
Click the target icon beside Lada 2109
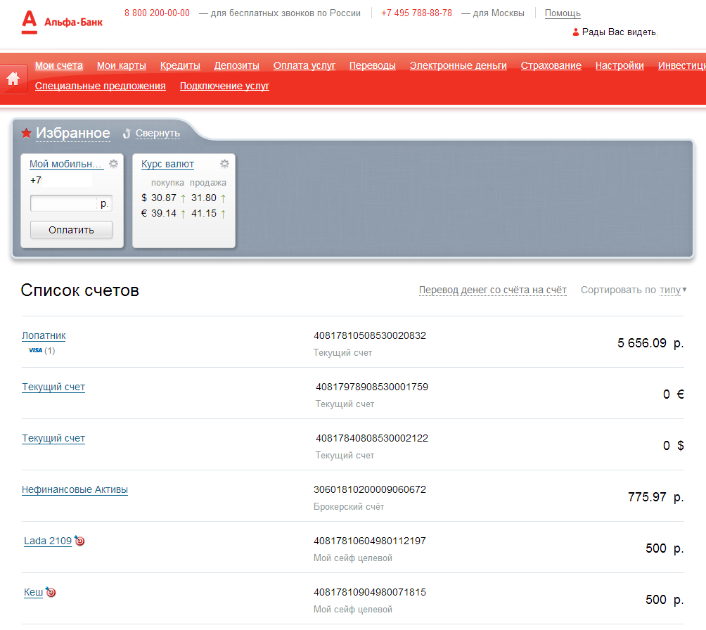79,541
